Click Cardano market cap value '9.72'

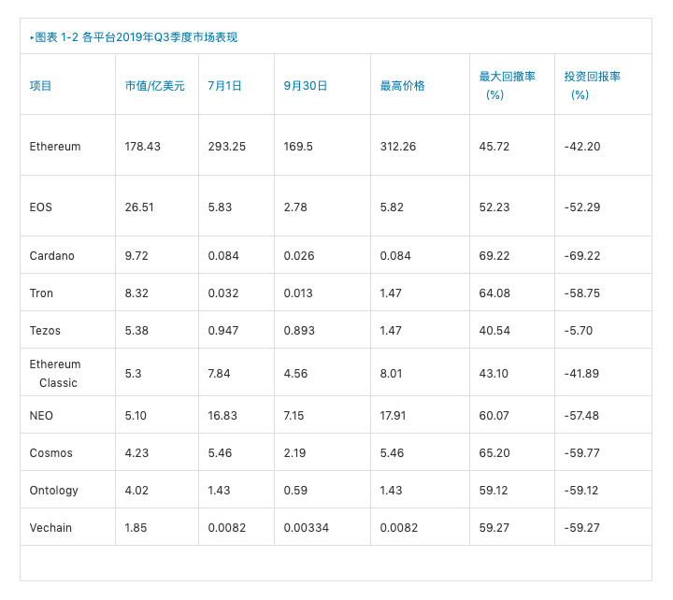click(x=136, y=256)
